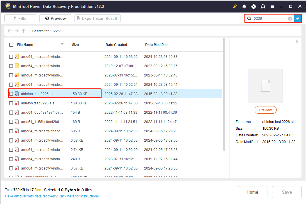Click the file icon of the 154 B file
This screenshot has height=205, width=307.
click(17, 112)
